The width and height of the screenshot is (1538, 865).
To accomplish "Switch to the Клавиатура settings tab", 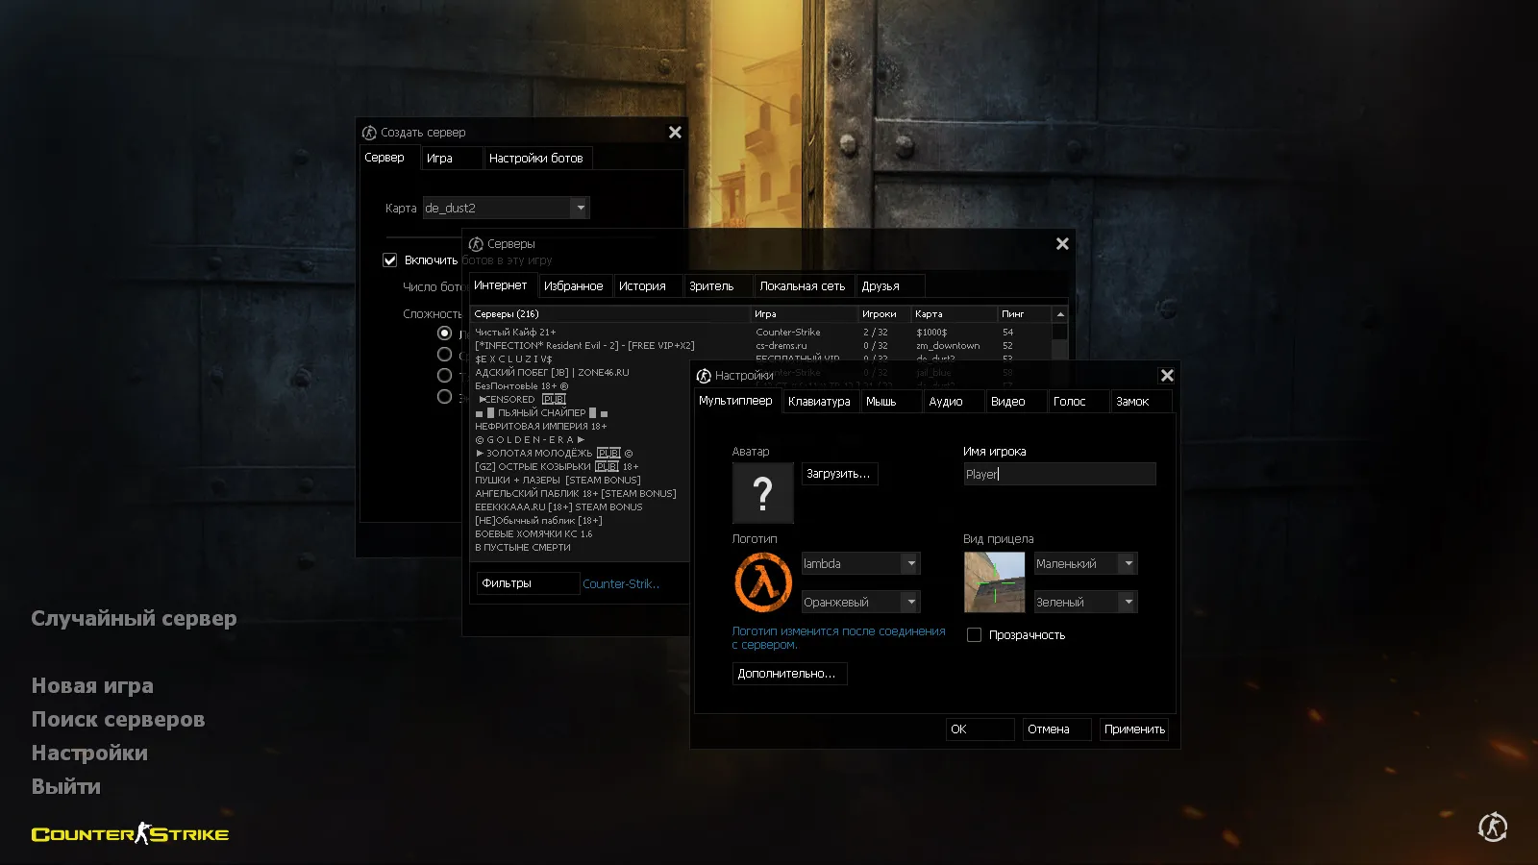I will [x=819, y=401].
